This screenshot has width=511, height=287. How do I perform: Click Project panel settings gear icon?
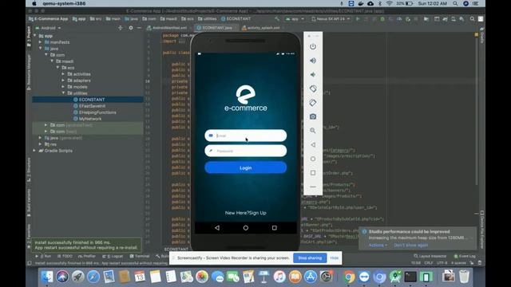[x=131, y=28]
